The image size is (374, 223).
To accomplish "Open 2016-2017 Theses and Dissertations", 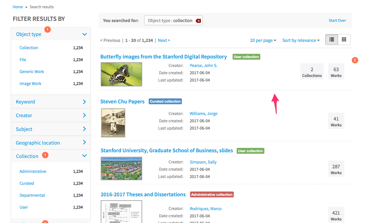I will pyautogui.click(x=143, y=194).
